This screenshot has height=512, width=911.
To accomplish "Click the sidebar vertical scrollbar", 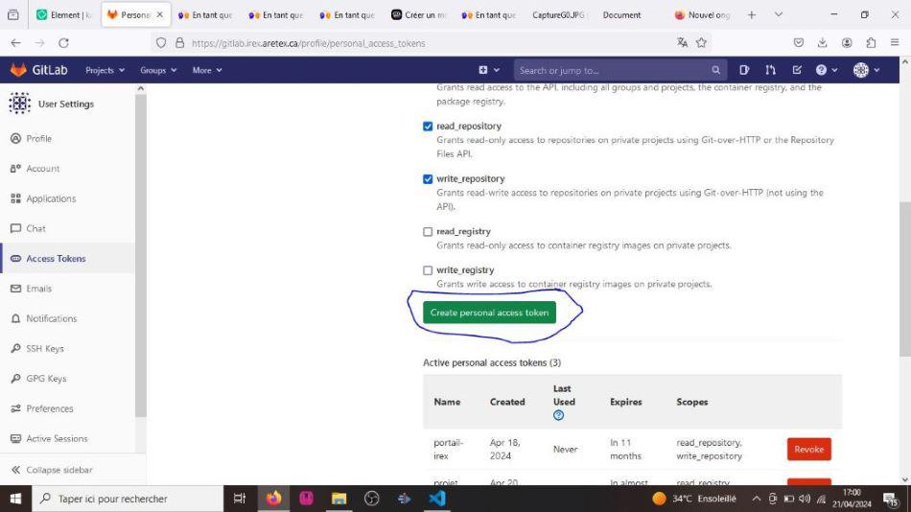I will coord(141,256).
